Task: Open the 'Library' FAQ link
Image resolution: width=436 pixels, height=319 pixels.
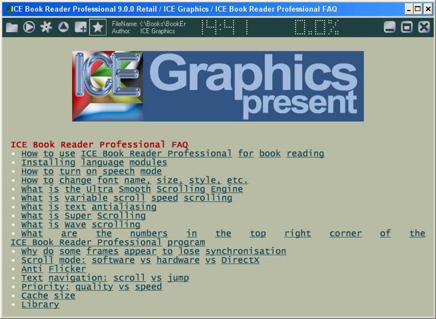Action: [40, 304]
